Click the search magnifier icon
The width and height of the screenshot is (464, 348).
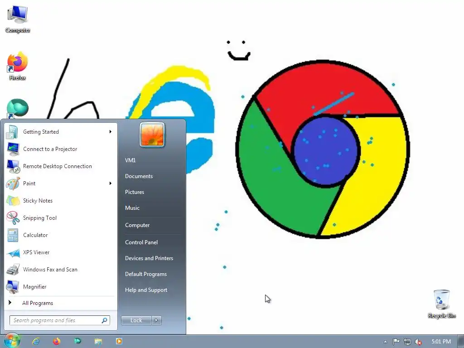tap(105, 320)
